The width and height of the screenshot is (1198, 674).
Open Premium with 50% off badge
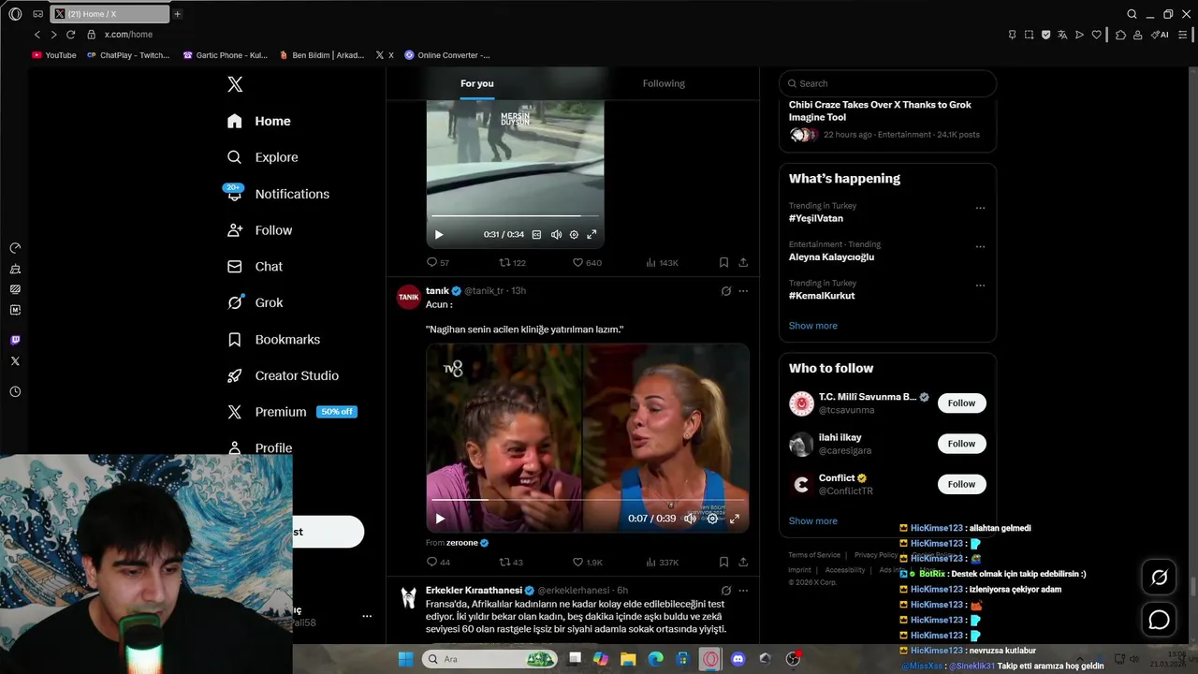[x=292, y=412]
